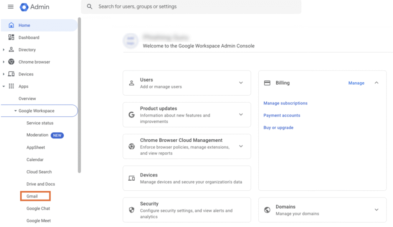Collapse the Apps section arrow
Viewport: 393px width, 227px height.
(x=4, y=87)
